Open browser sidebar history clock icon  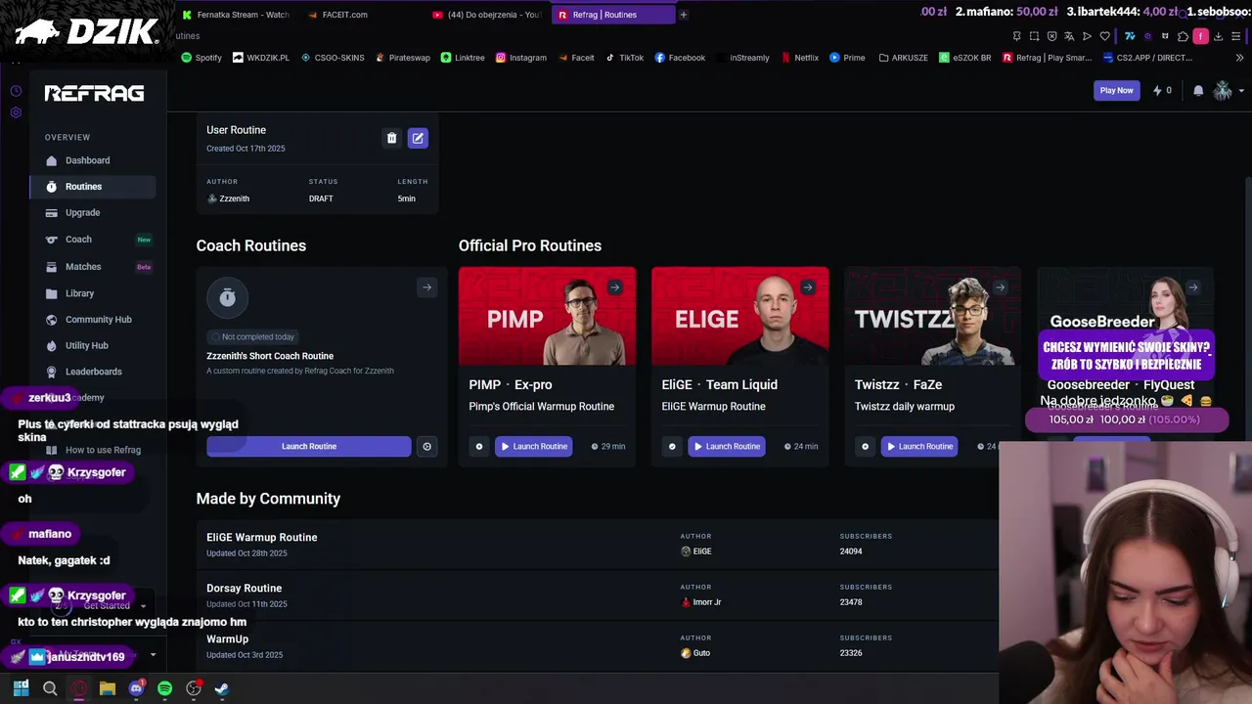16,91
